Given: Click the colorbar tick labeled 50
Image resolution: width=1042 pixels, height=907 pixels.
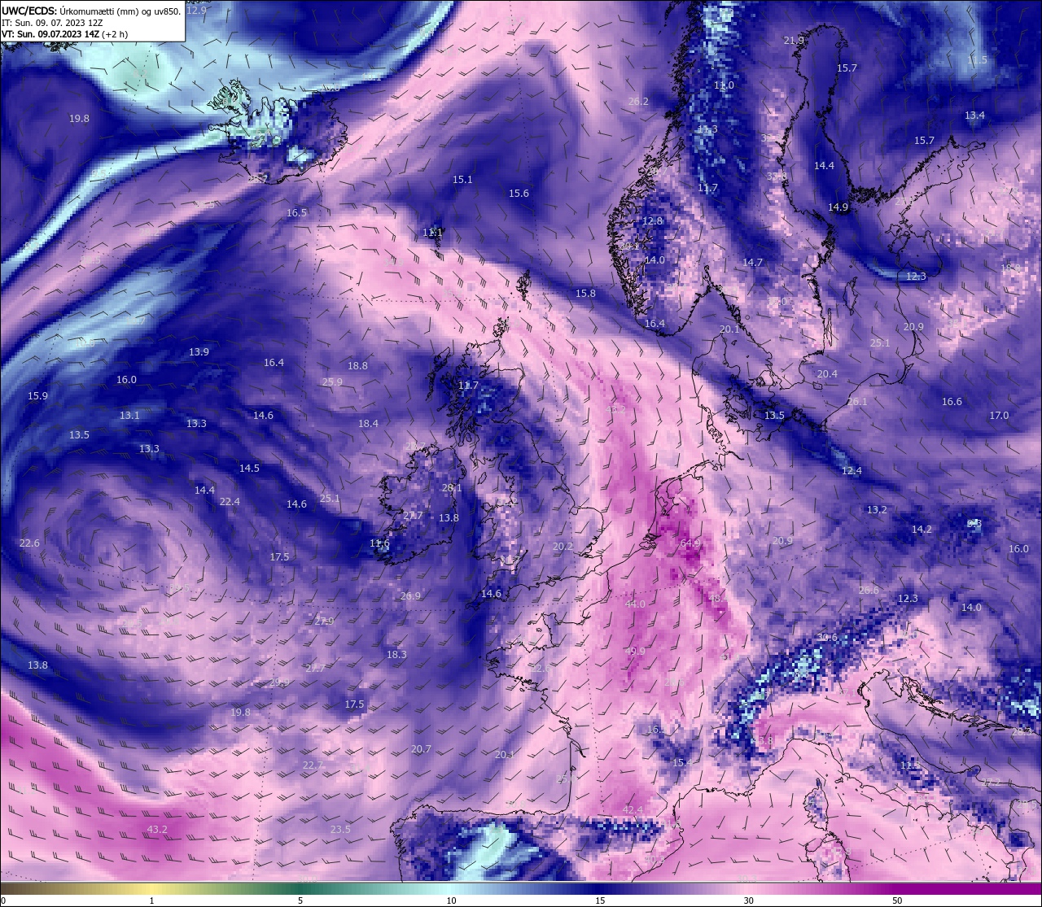Looking at the screenshot, I should coord(896,900).
